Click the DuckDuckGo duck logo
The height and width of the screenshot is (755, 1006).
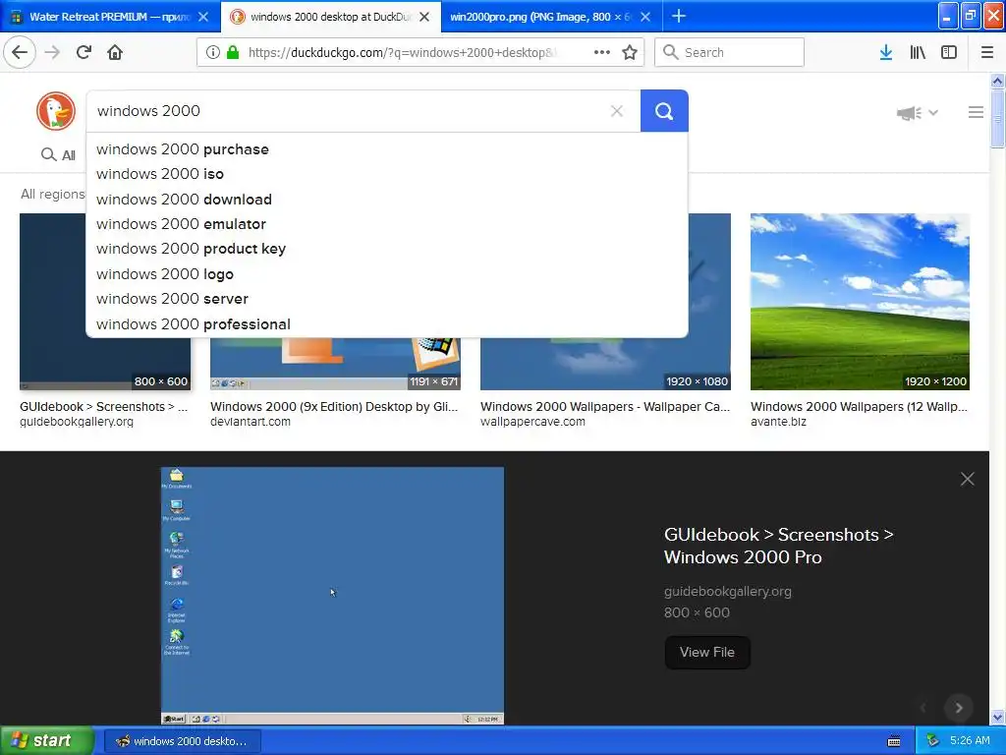[x=56, y=111]
